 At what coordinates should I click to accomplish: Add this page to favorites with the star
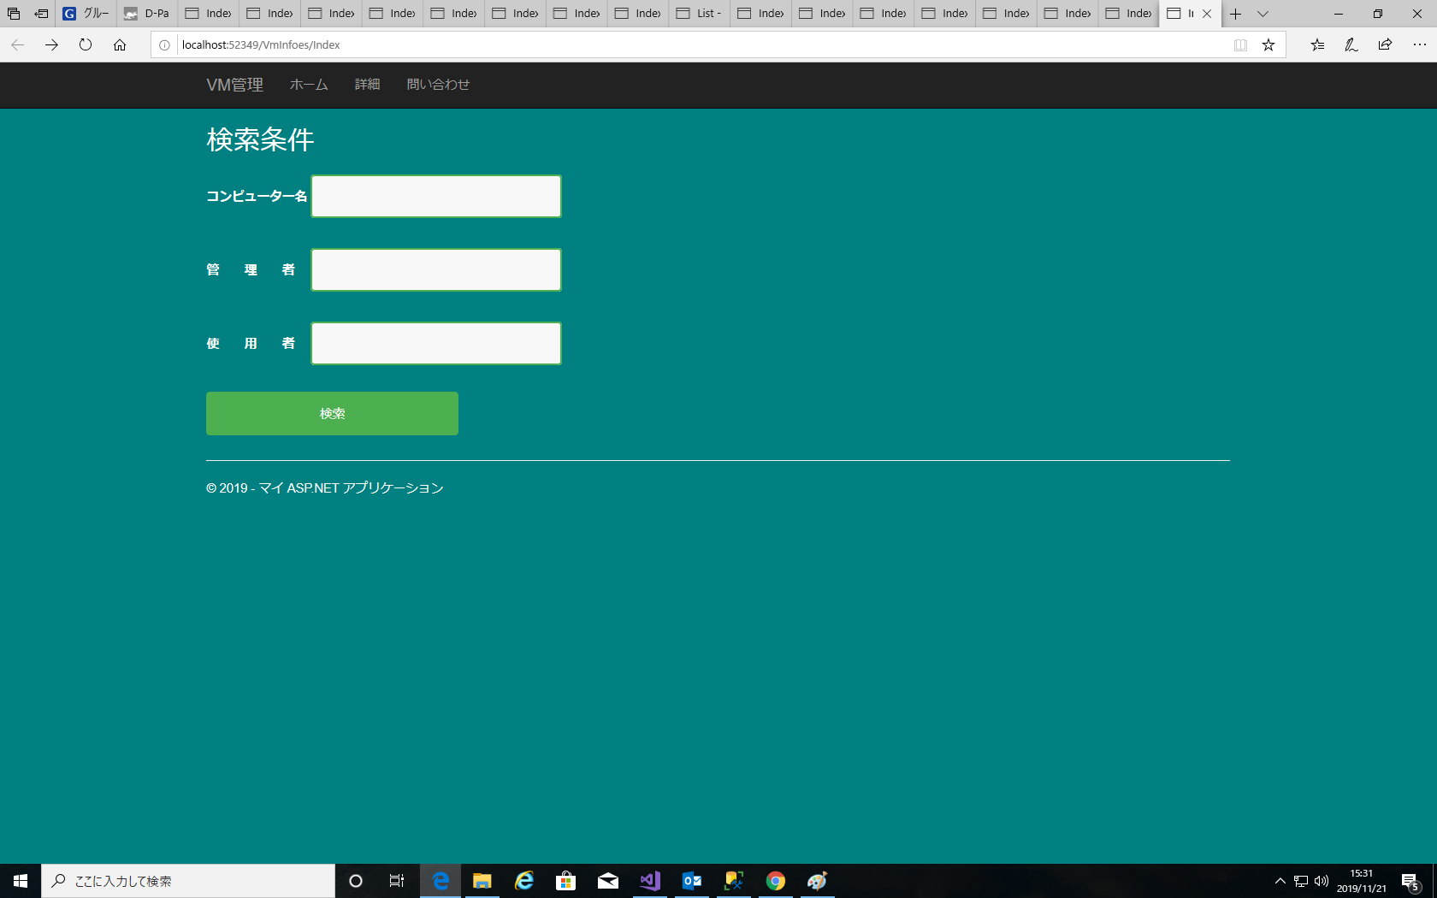click(1268, 45)
